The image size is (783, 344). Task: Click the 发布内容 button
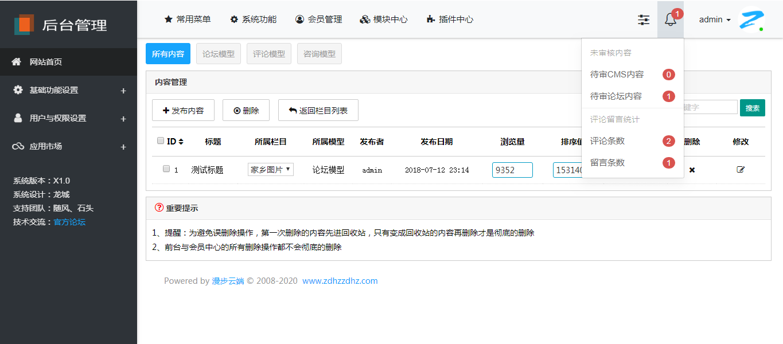coord(183,111)
